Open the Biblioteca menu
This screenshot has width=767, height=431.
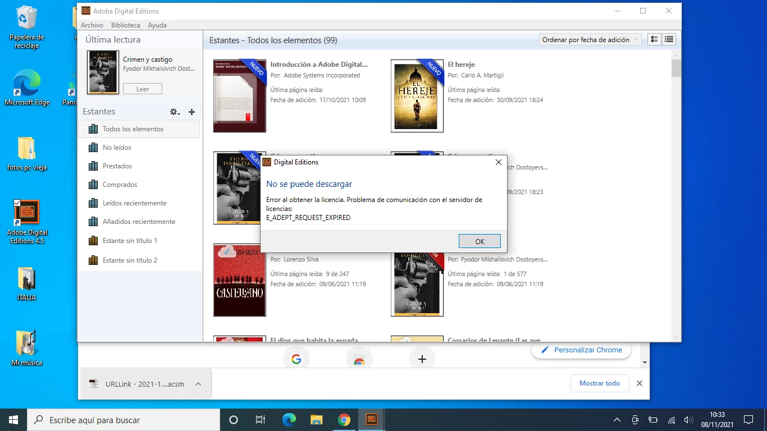(126, 25)
